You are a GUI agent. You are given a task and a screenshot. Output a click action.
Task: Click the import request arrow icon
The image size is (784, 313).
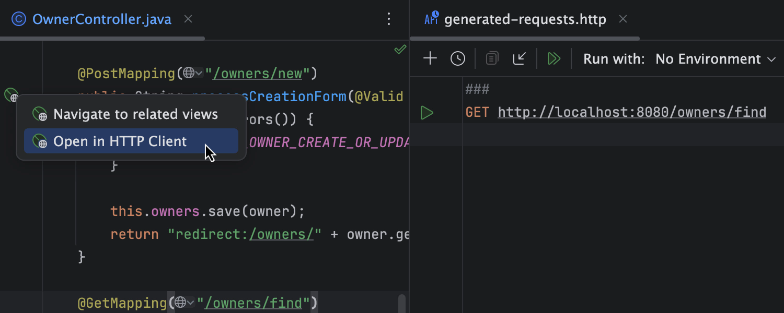pos(519,58)
